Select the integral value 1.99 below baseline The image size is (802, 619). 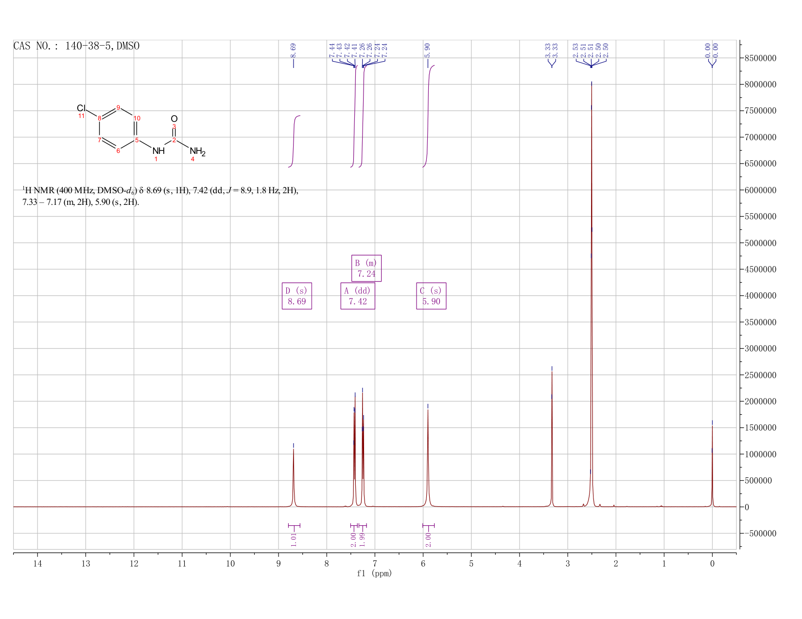coord(362,539)
